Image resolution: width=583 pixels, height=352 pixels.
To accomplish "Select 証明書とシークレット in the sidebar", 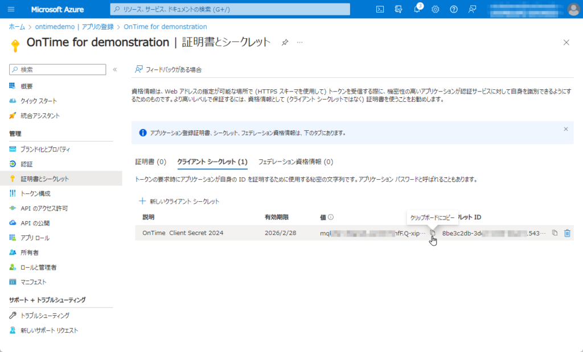I will (61, 179).
